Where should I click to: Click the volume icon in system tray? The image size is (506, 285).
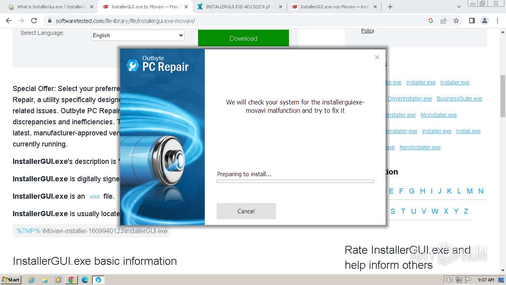[x=449, y=280]
